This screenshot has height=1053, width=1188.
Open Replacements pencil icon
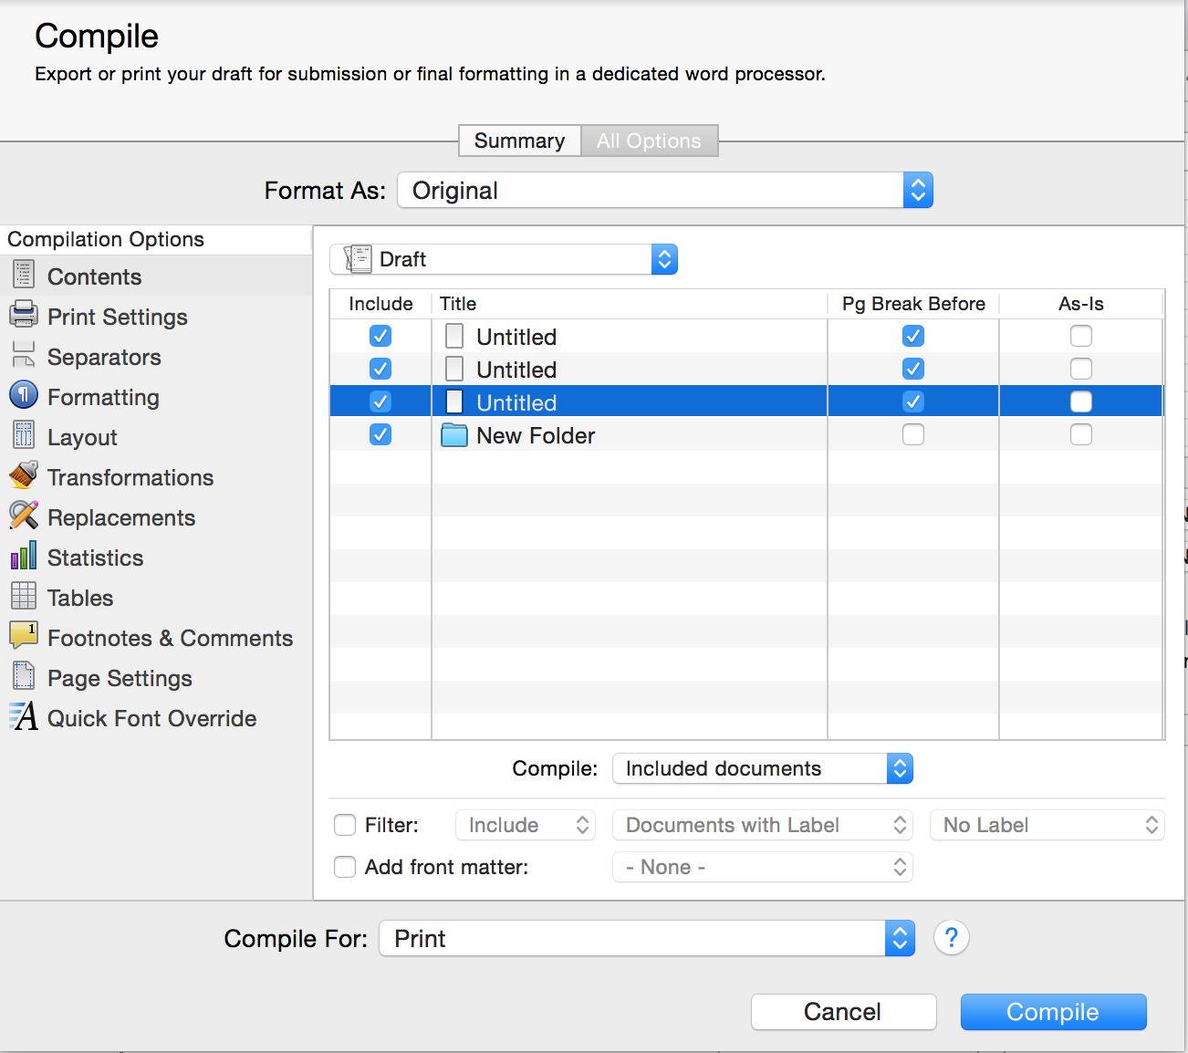tap(23, 516)
